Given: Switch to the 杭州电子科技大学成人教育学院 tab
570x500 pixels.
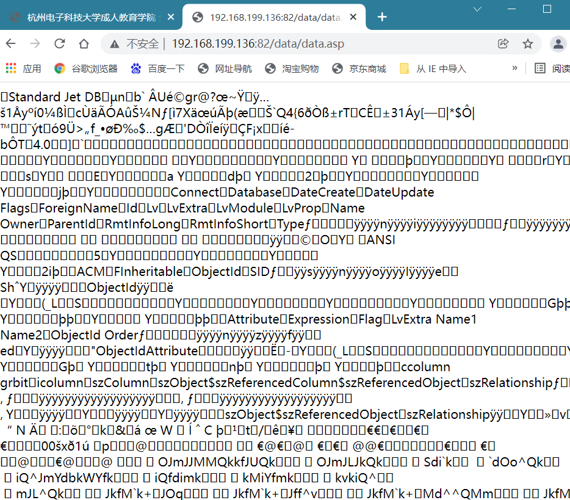Looking at the screenshot, I should coord(92,17).
